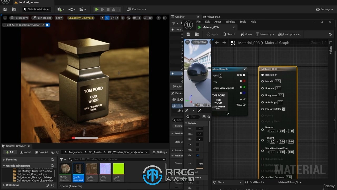Select the Rotate tool in viewport toolbar
This screenshot has height=190, width=337.
112,18
